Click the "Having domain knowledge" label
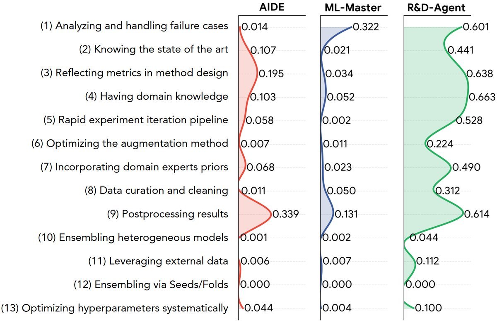The width and height of the screenshot is (497, 323). 156,96
